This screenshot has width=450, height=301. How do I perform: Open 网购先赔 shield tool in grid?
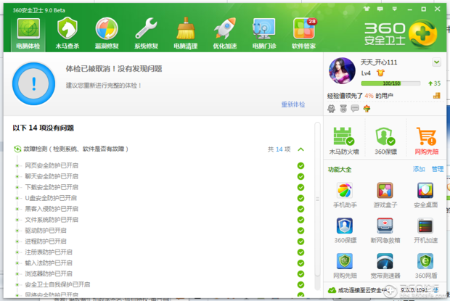(345, 265)
